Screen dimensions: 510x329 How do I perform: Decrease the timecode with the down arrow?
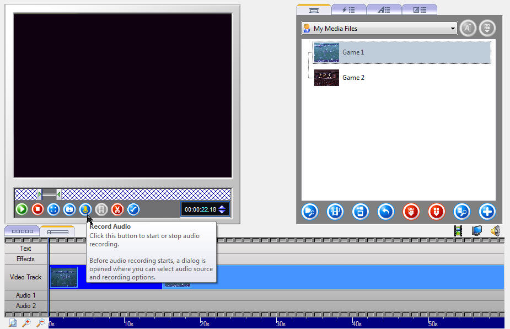coord(222,212)
